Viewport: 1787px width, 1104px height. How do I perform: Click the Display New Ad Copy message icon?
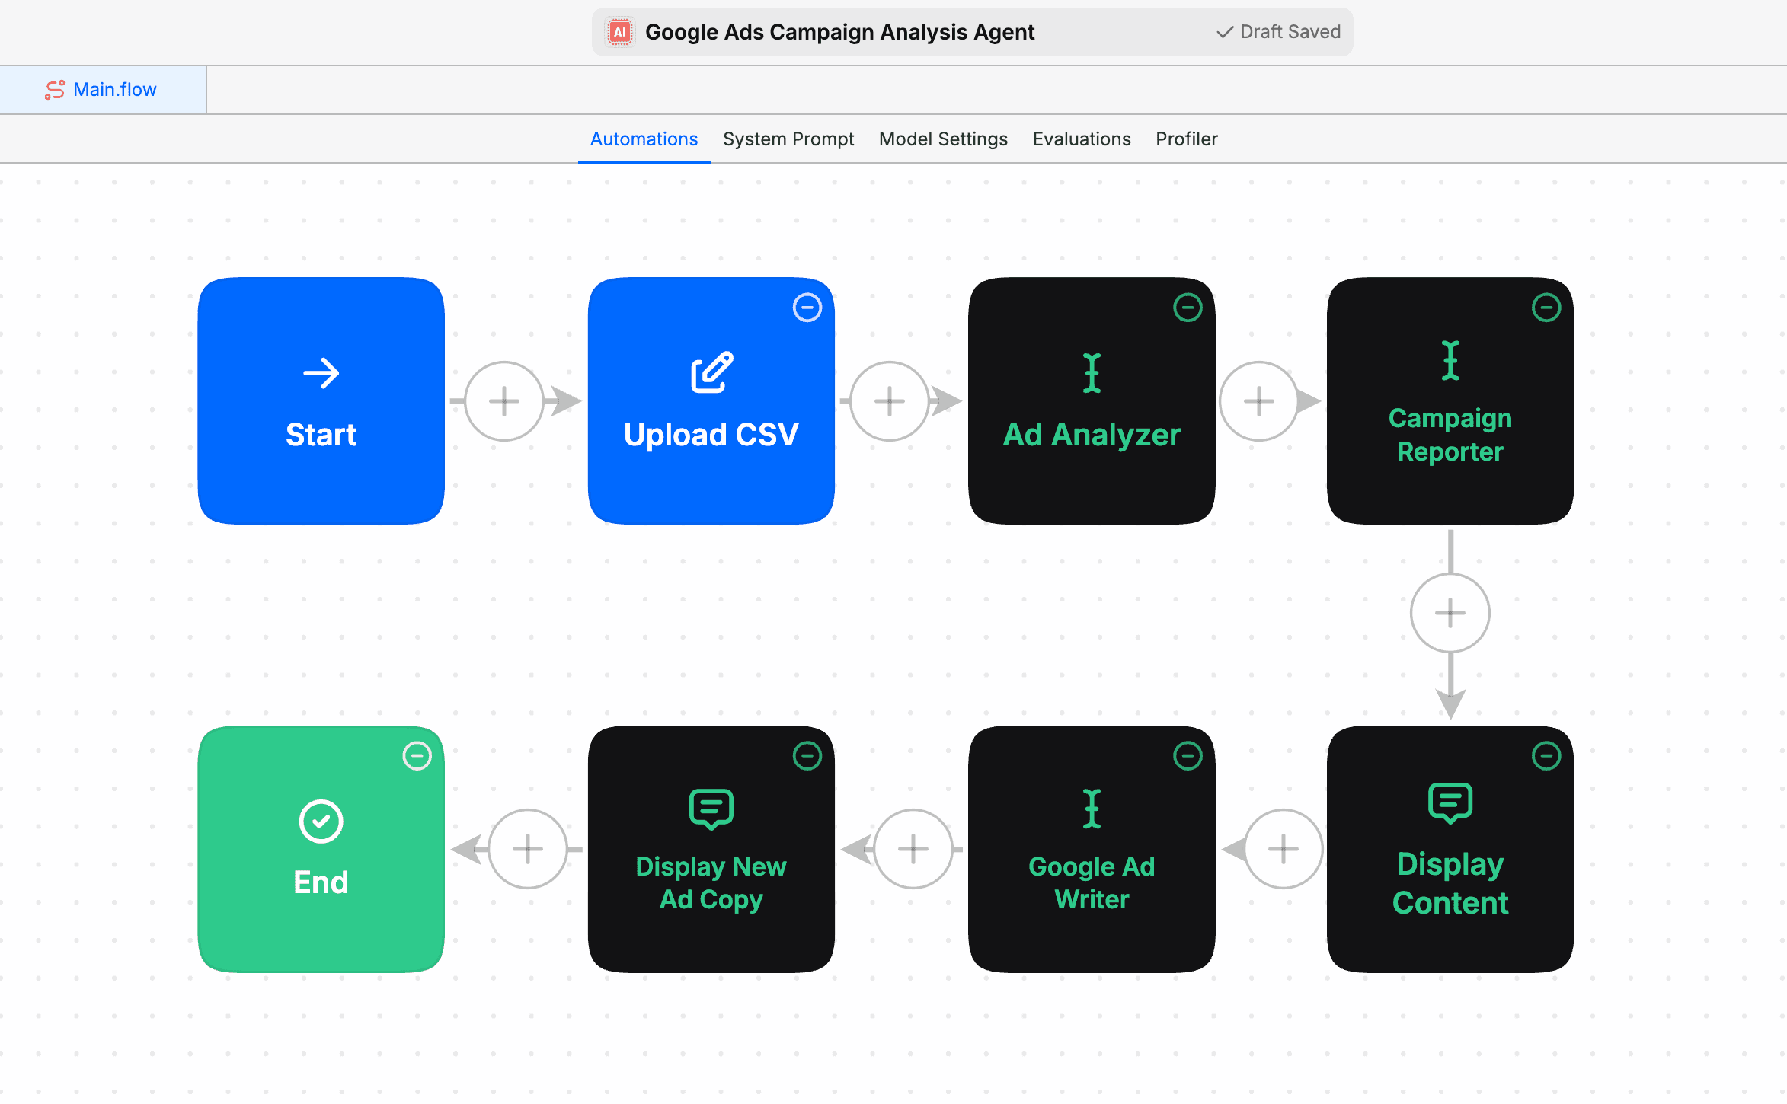point(711,809)
